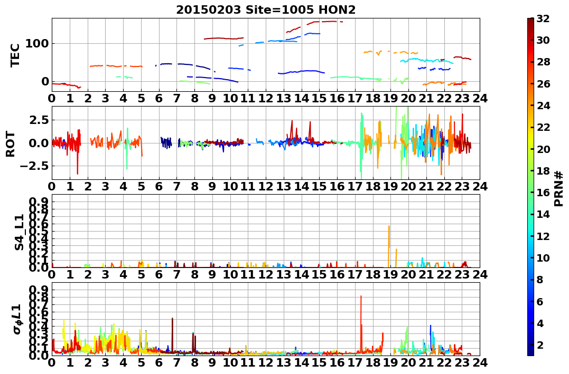The height and width of the screenshot is (374, 569).
Task: Click the colorbar tick label 12
Action: click(x=543, y=236)
